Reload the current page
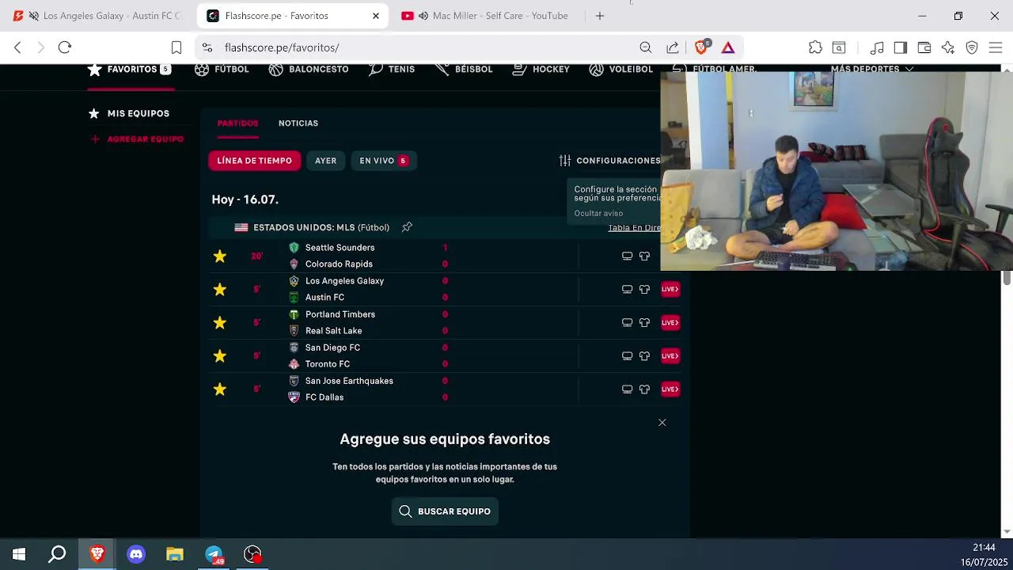Image resolution: width=1013 pixels, height=570 pixels. [x=65, y=47]
